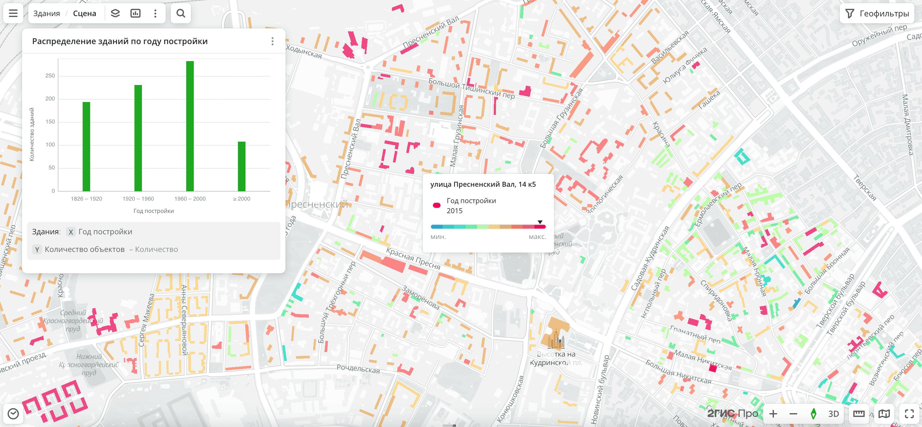Click the X axis Год постройки field
Viewport: 922px width, 427px height.
(105, 232)
